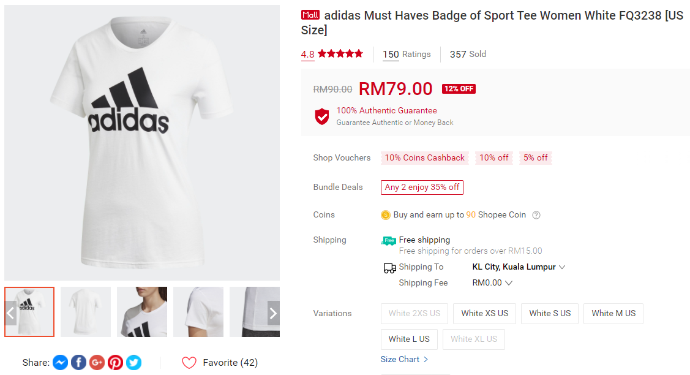690x375 pixels.
Task: Click the Any 2 enjoy 35% off bundle deal
Action: click(x=422, y=187)
